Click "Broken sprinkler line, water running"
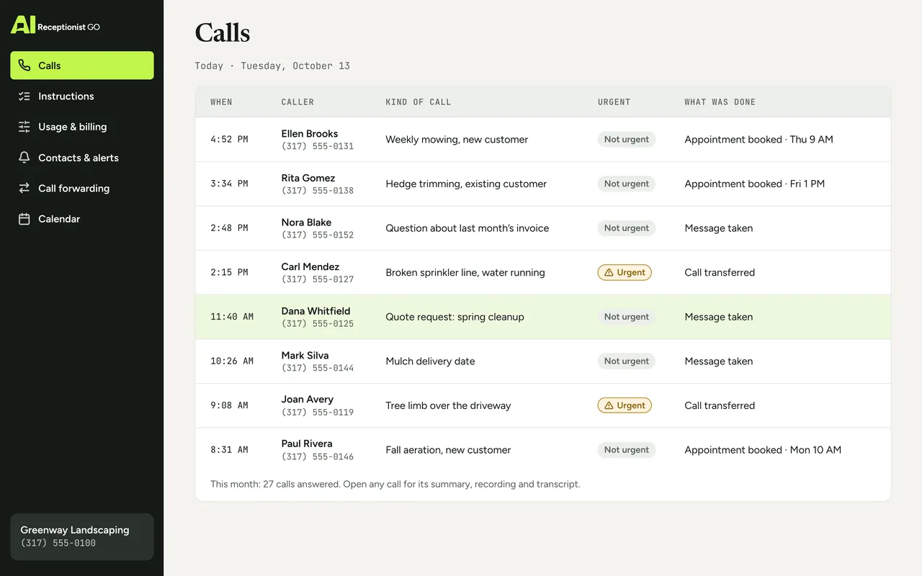 [x=465, y=273]
